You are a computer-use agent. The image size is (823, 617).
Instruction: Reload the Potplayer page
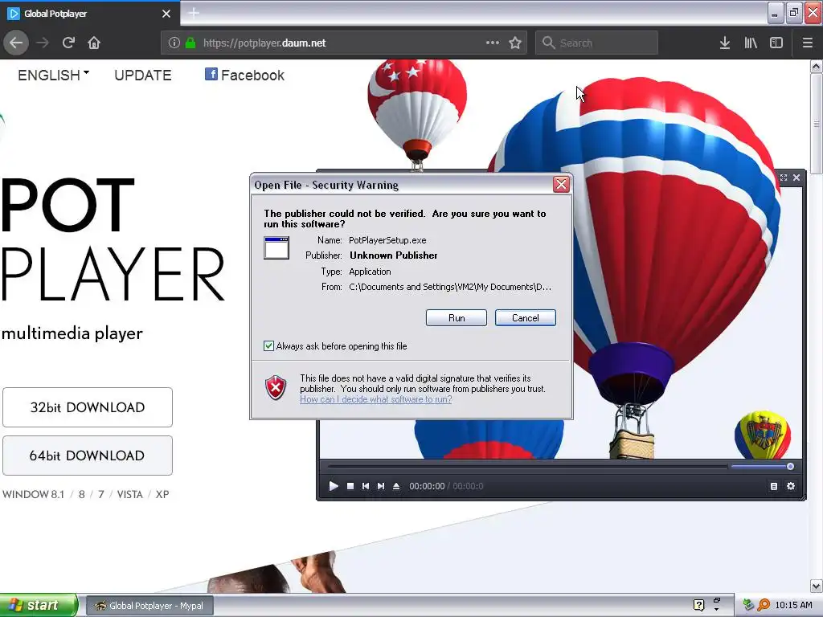click(68, 43)
